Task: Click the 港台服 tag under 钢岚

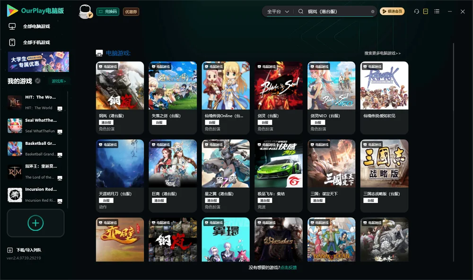Action: (106, 122)
